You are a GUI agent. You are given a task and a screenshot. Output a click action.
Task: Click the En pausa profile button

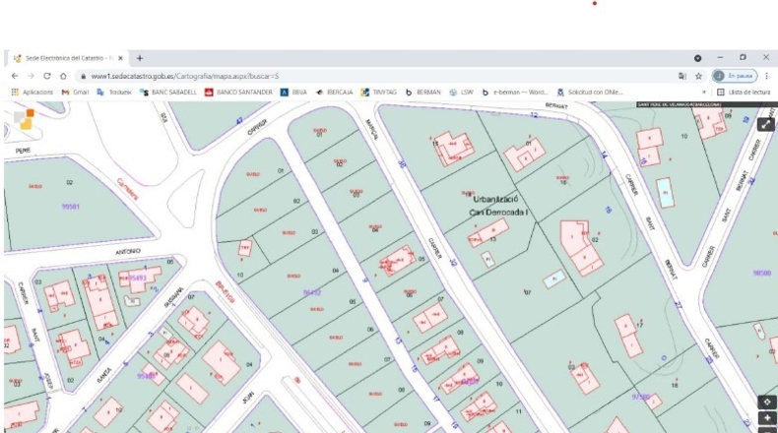pos(735,76)
